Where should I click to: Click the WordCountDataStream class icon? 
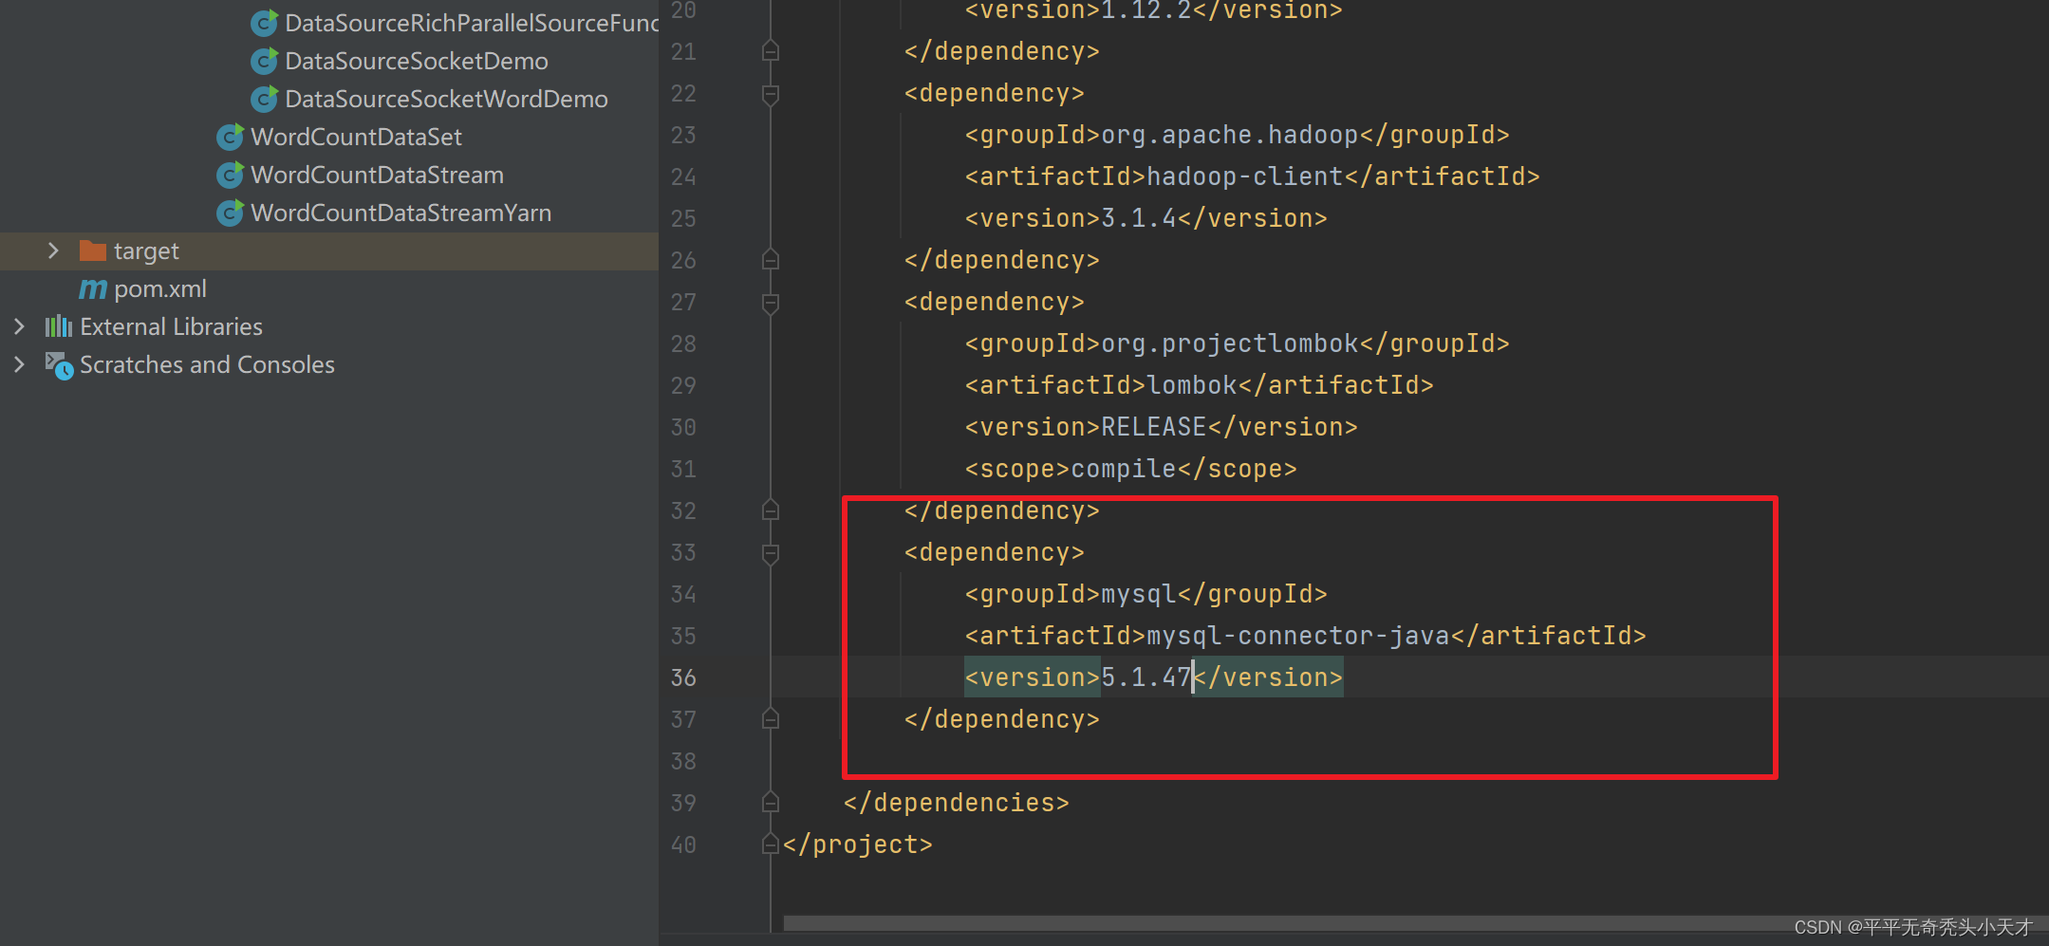229,175
